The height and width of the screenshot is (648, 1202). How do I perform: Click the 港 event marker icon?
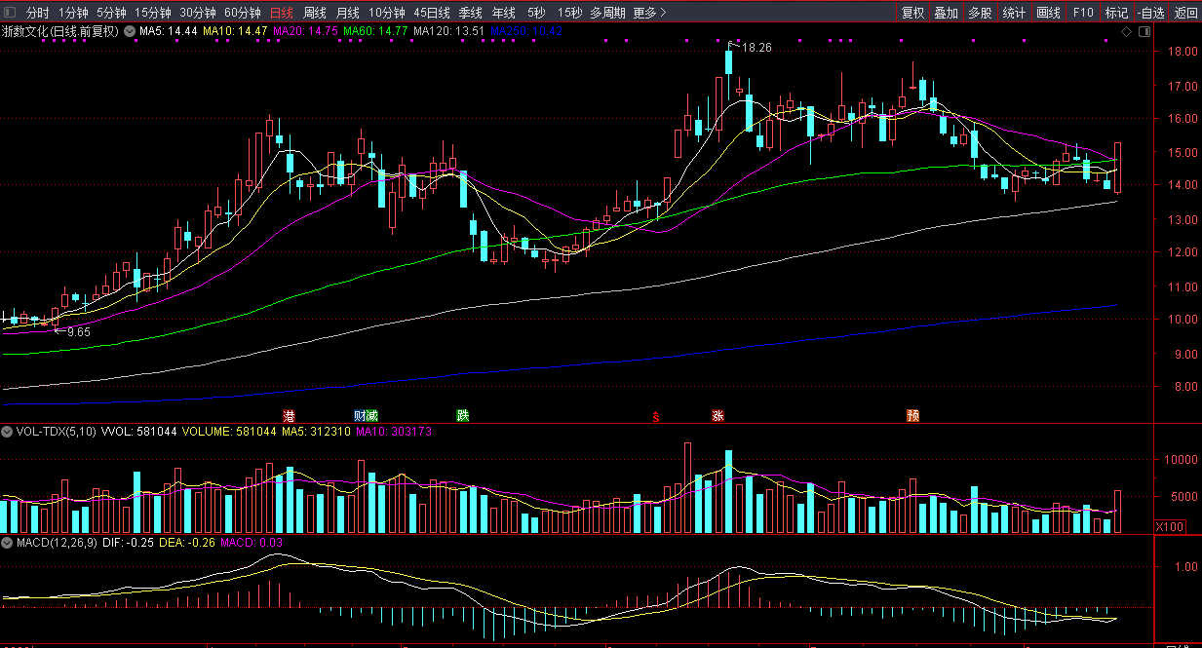point(289,416)
